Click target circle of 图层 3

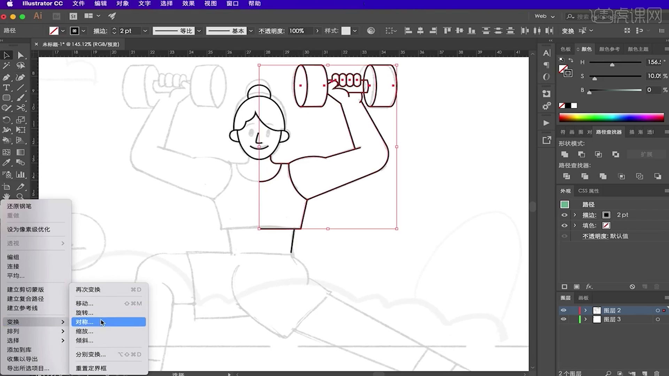(658, 319)
